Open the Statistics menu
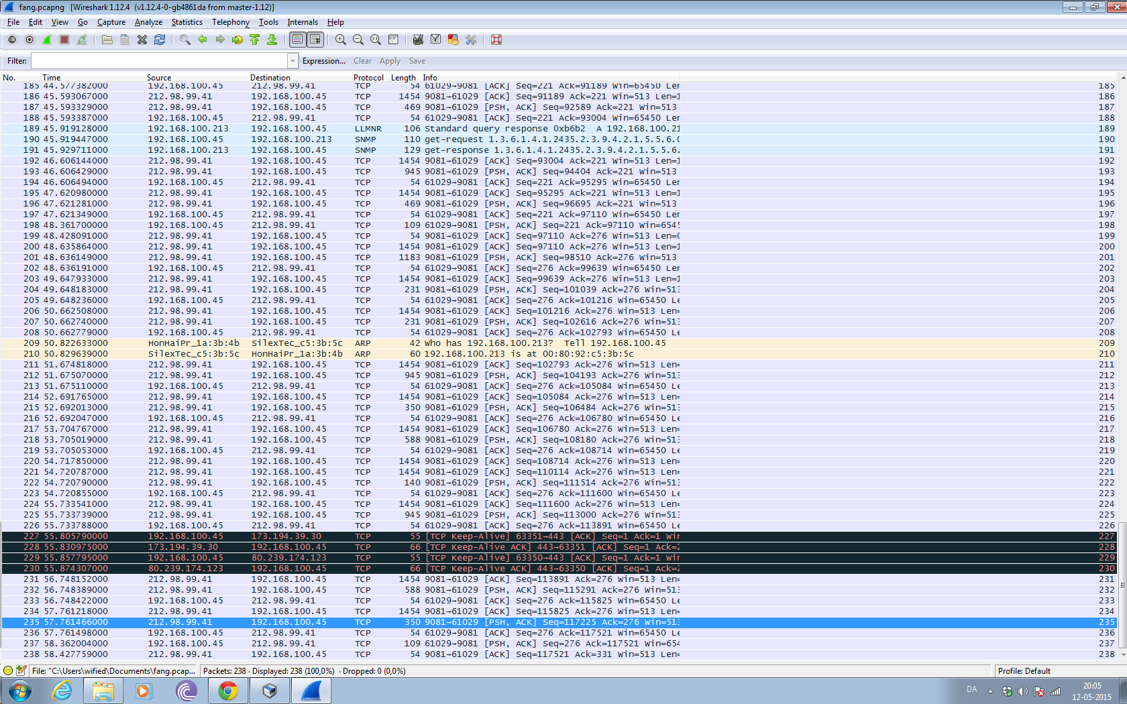Screen dimensions: 1127x704 [x=187, y=22]
